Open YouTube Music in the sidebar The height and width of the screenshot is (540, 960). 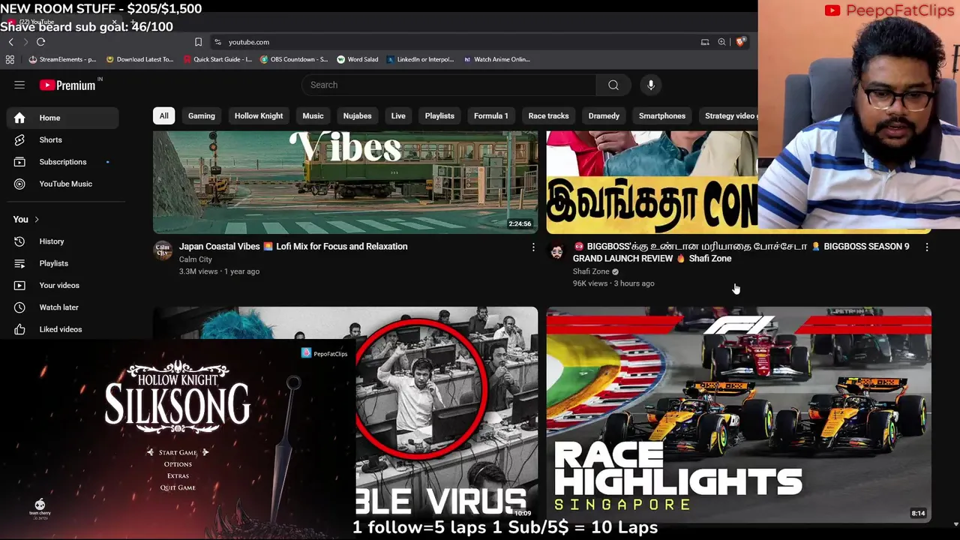pos(62,184)
